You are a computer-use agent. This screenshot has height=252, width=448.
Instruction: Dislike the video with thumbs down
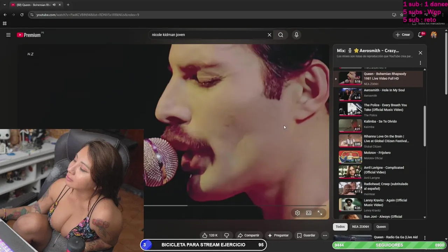[226, 235]
